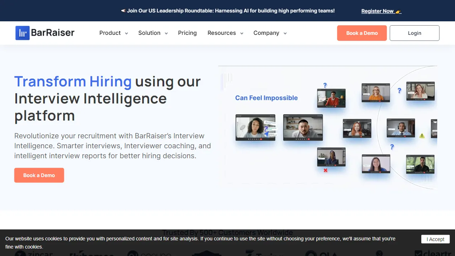
Task: Click the Login button
Action: pyautogui.click(x=414, y=33)
